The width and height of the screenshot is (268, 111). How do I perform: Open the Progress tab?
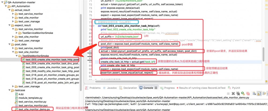pyautogui.click(x=169, y=88)
